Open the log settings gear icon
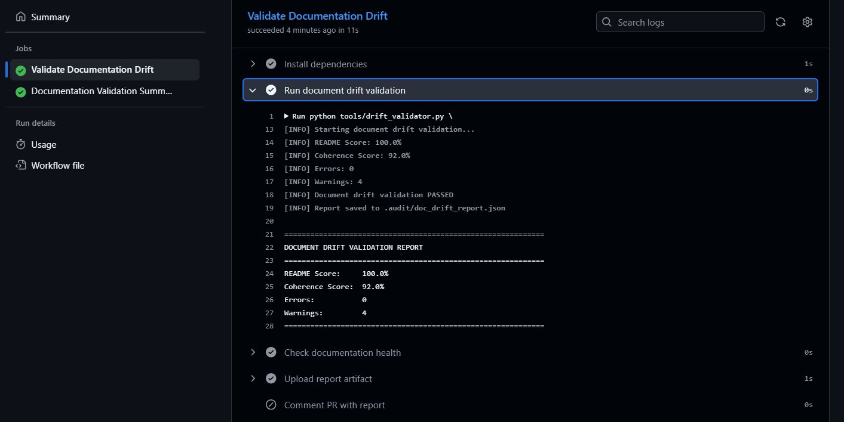Image resolution: width=844 pixels, height=422 pixels. (807, 22)
